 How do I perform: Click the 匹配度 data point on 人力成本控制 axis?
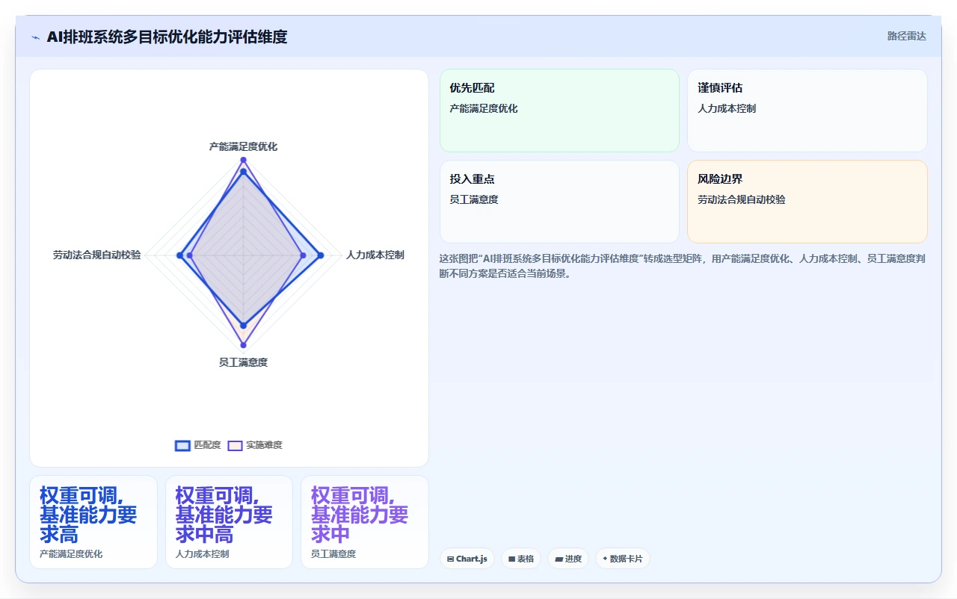point(321,255)
